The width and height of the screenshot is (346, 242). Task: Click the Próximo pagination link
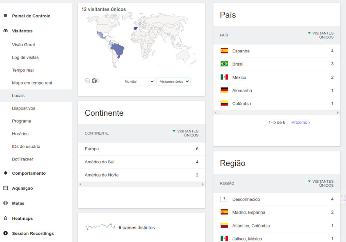pos(300,123)
